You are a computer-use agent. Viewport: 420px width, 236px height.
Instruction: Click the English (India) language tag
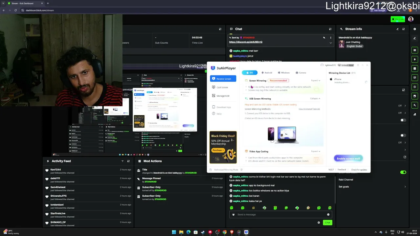tap(355, 46)
